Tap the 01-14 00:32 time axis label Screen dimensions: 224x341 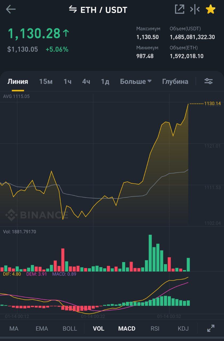pyautogui.click(x=93, y=316)
